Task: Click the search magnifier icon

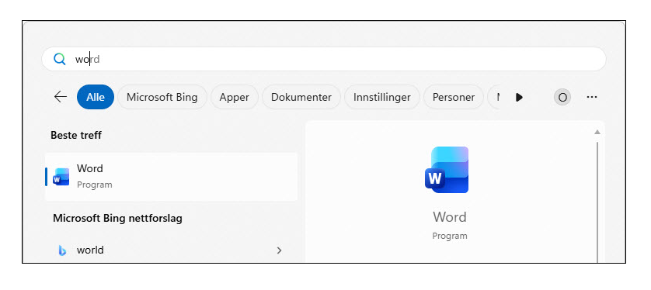Action: (59, 59)
